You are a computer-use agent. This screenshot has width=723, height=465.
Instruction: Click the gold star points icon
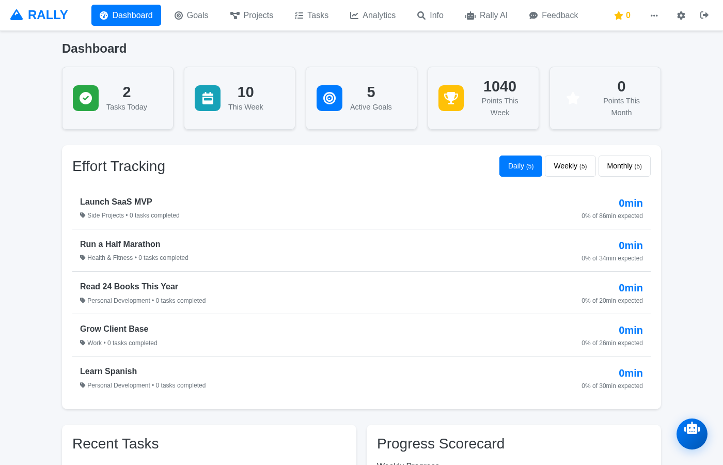(x=618, y=16)
